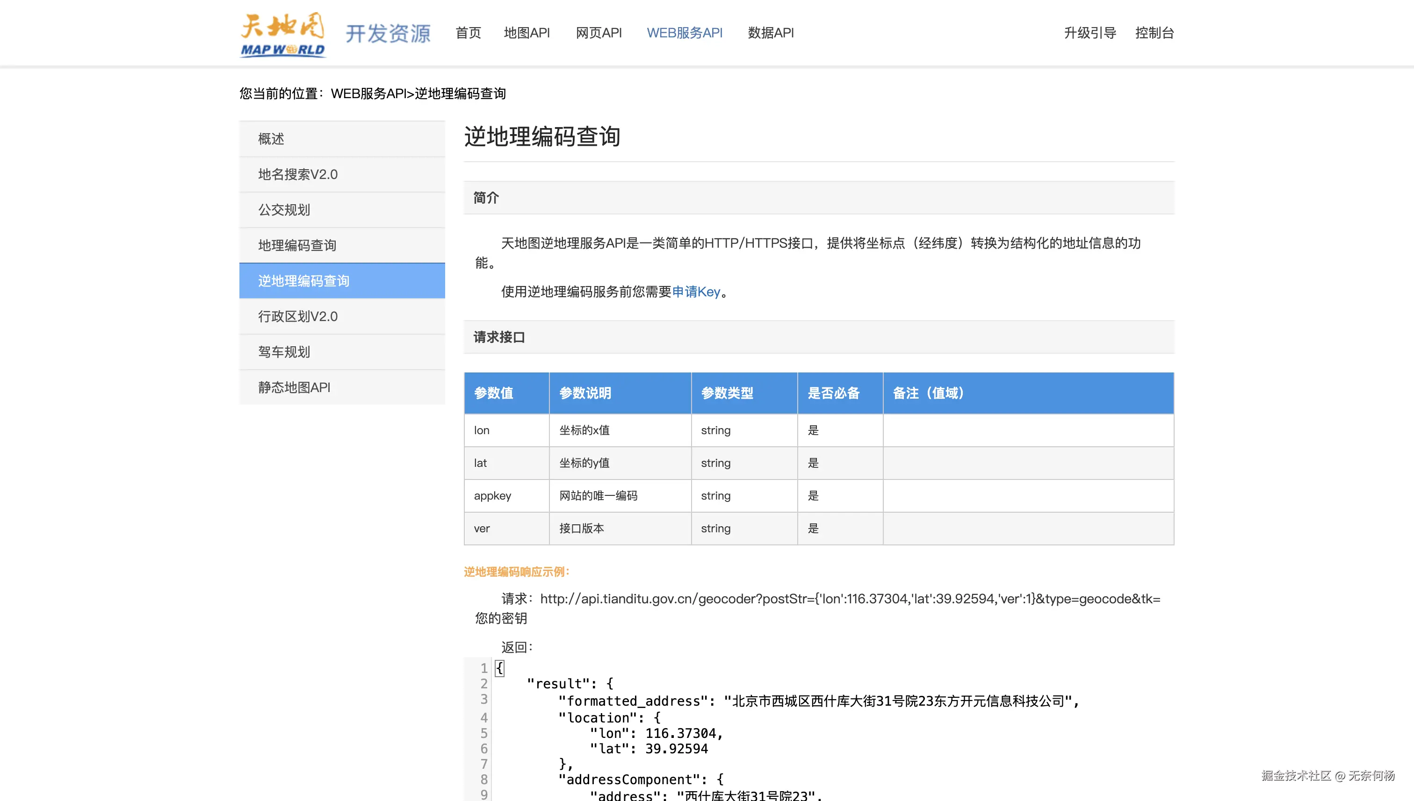
Task: Click the 升级引导 link
Action: click(x=1089, y=33)
